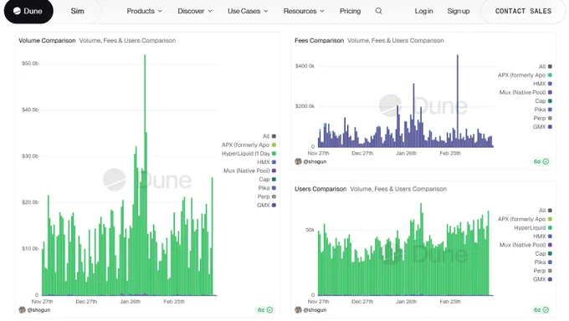569x321 pixels.
Task: Click the tallest purple spike in Fees chart
Action: [458, 101]
